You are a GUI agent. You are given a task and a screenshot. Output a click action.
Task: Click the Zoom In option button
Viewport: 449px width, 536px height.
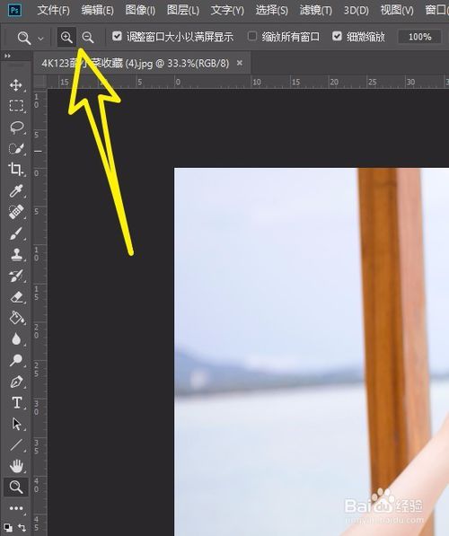click(x=66, y=37)
